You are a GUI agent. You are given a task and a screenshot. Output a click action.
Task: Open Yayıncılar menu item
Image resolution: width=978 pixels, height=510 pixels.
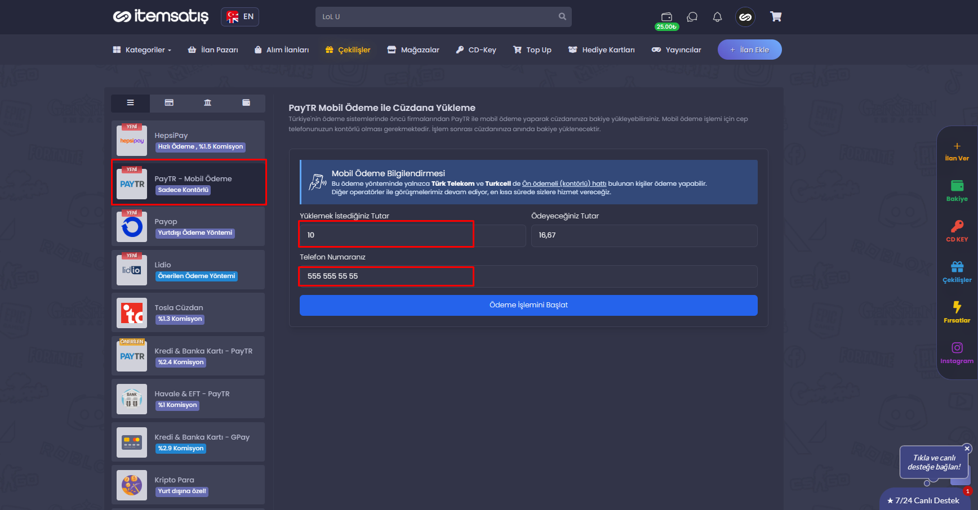pyautogui.click(x=677, y=50)
